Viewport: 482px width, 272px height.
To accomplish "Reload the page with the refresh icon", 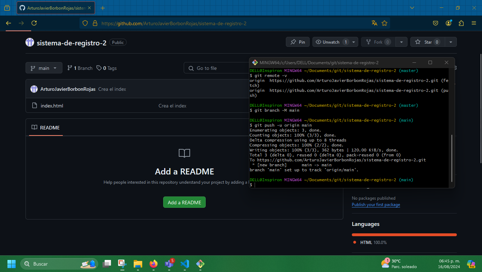I will [x=34, y=23].
